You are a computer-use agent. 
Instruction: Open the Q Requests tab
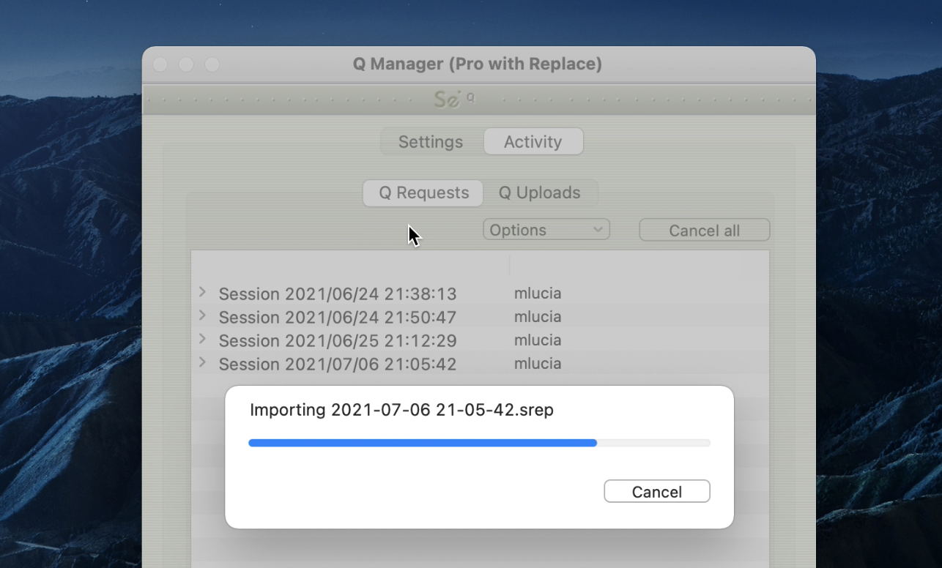click(x=423, y=193)
